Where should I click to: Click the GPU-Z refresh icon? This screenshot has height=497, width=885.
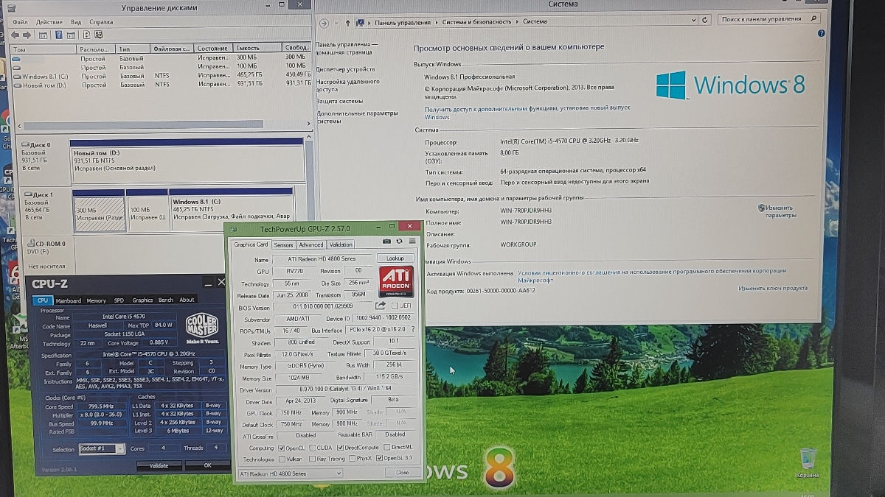[400, 241]
